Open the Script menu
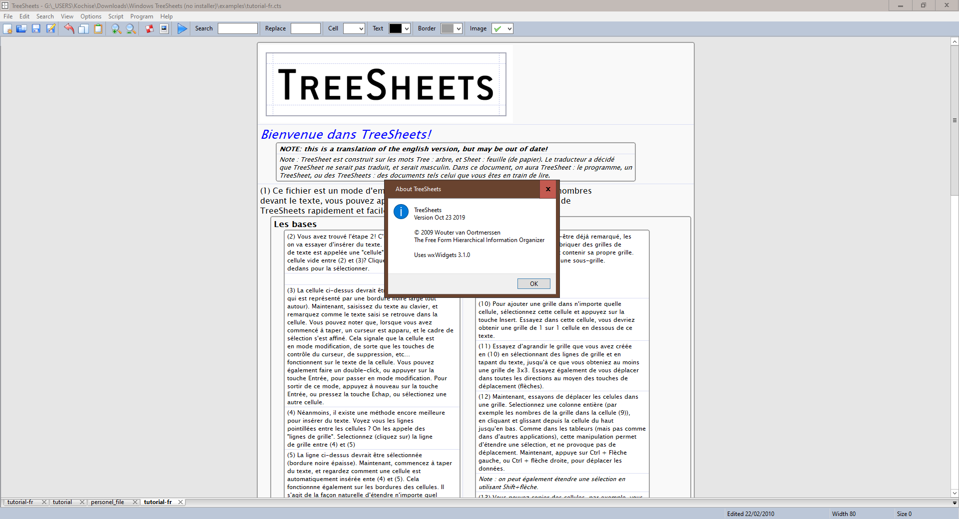 pos(116,16)
